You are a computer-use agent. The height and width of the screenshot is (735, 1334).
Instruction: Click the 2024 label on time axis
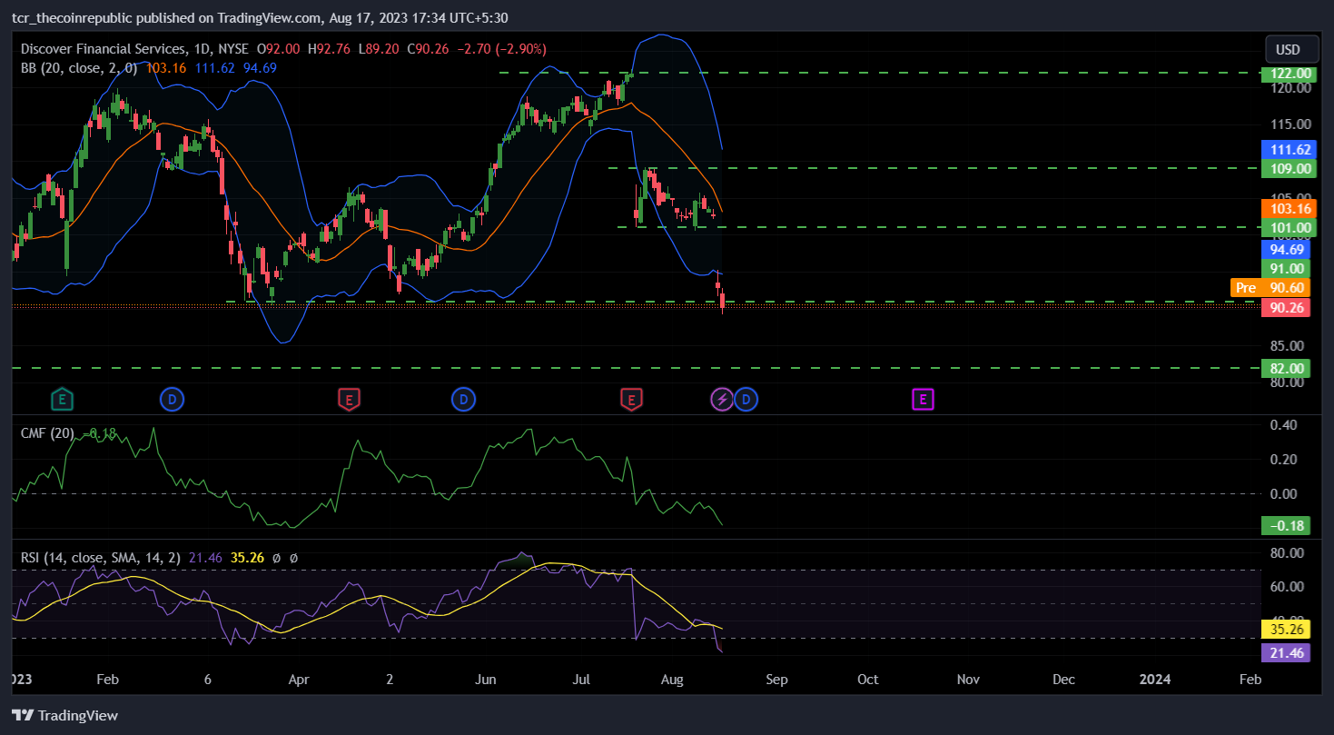[1155, 679]
